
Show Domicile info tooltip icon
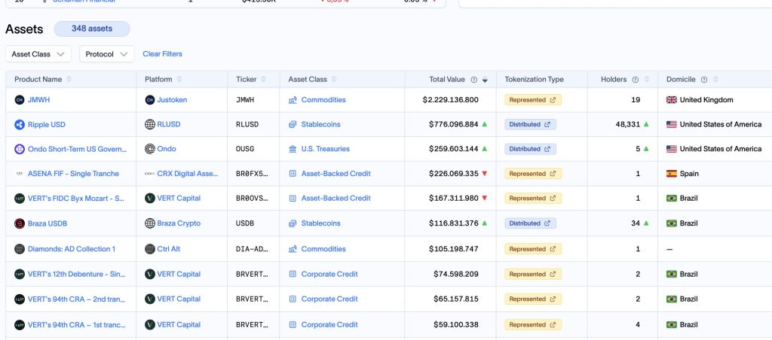coord(704,80)
